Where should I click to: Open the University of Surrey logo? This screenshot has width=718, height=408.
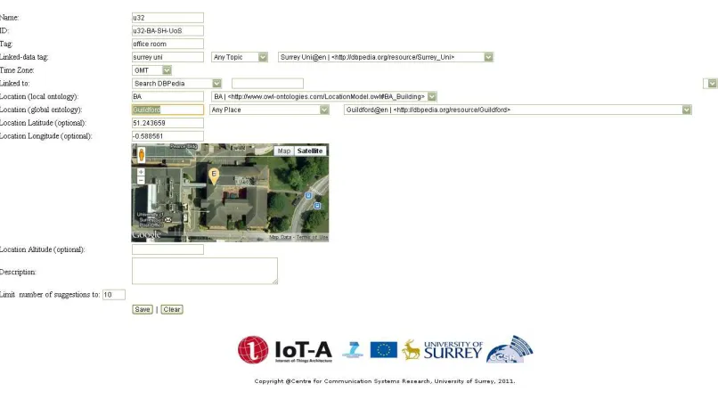pyautogui.click(x=443, y=350)
